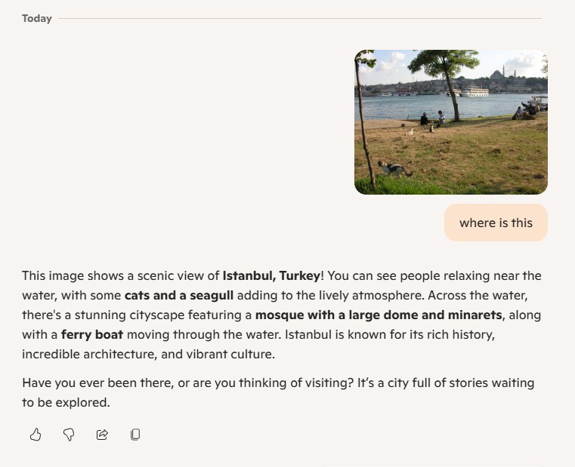Click the "Have you ever been there" paragraph
575x467 pixels.
pos(278,383)
